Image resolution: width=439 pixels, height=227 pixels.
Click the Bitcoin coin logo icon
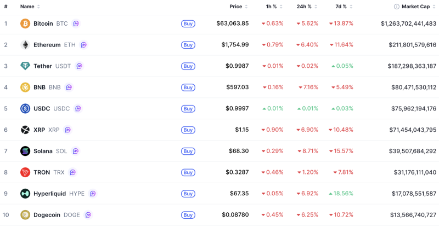(x=25, y=24)
